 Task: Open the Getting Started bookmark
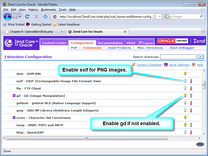click(x=39, y=25)
